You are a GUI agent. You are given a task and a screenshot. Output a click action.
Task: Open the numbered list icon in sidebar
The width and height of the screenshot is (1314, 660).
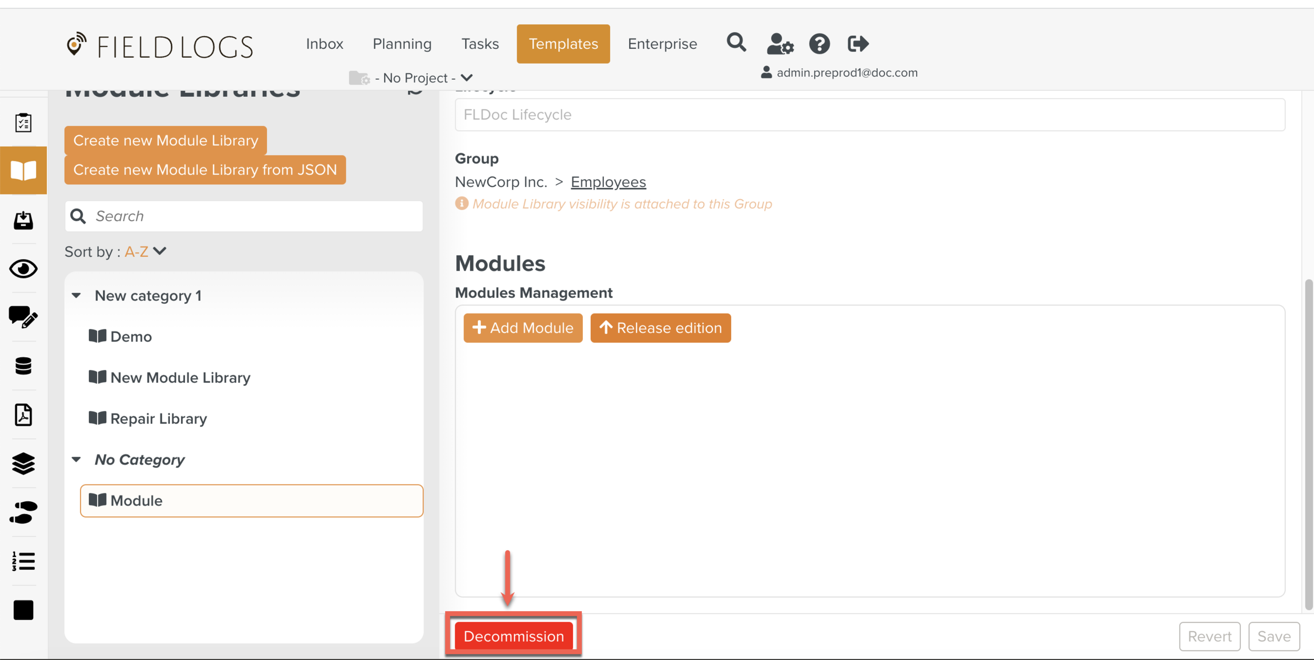click(x=23, y=561)
